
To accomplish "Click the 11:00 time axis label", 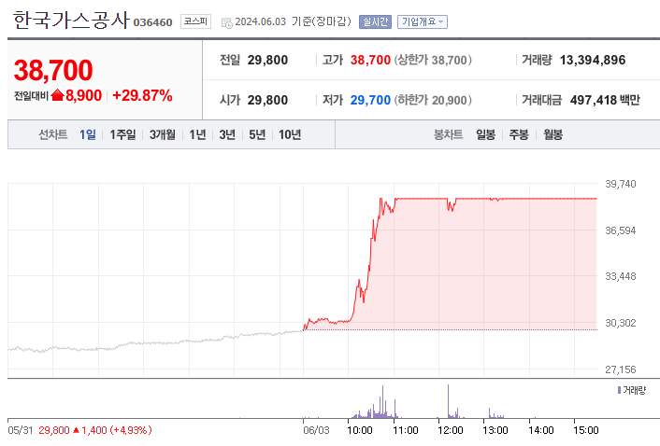I will tap(406, 430).
